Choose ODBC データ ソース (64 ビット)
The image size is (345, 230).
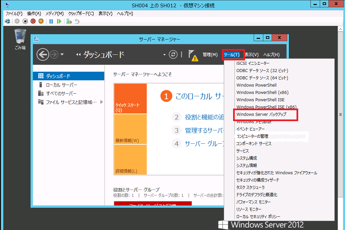point(262,78)
